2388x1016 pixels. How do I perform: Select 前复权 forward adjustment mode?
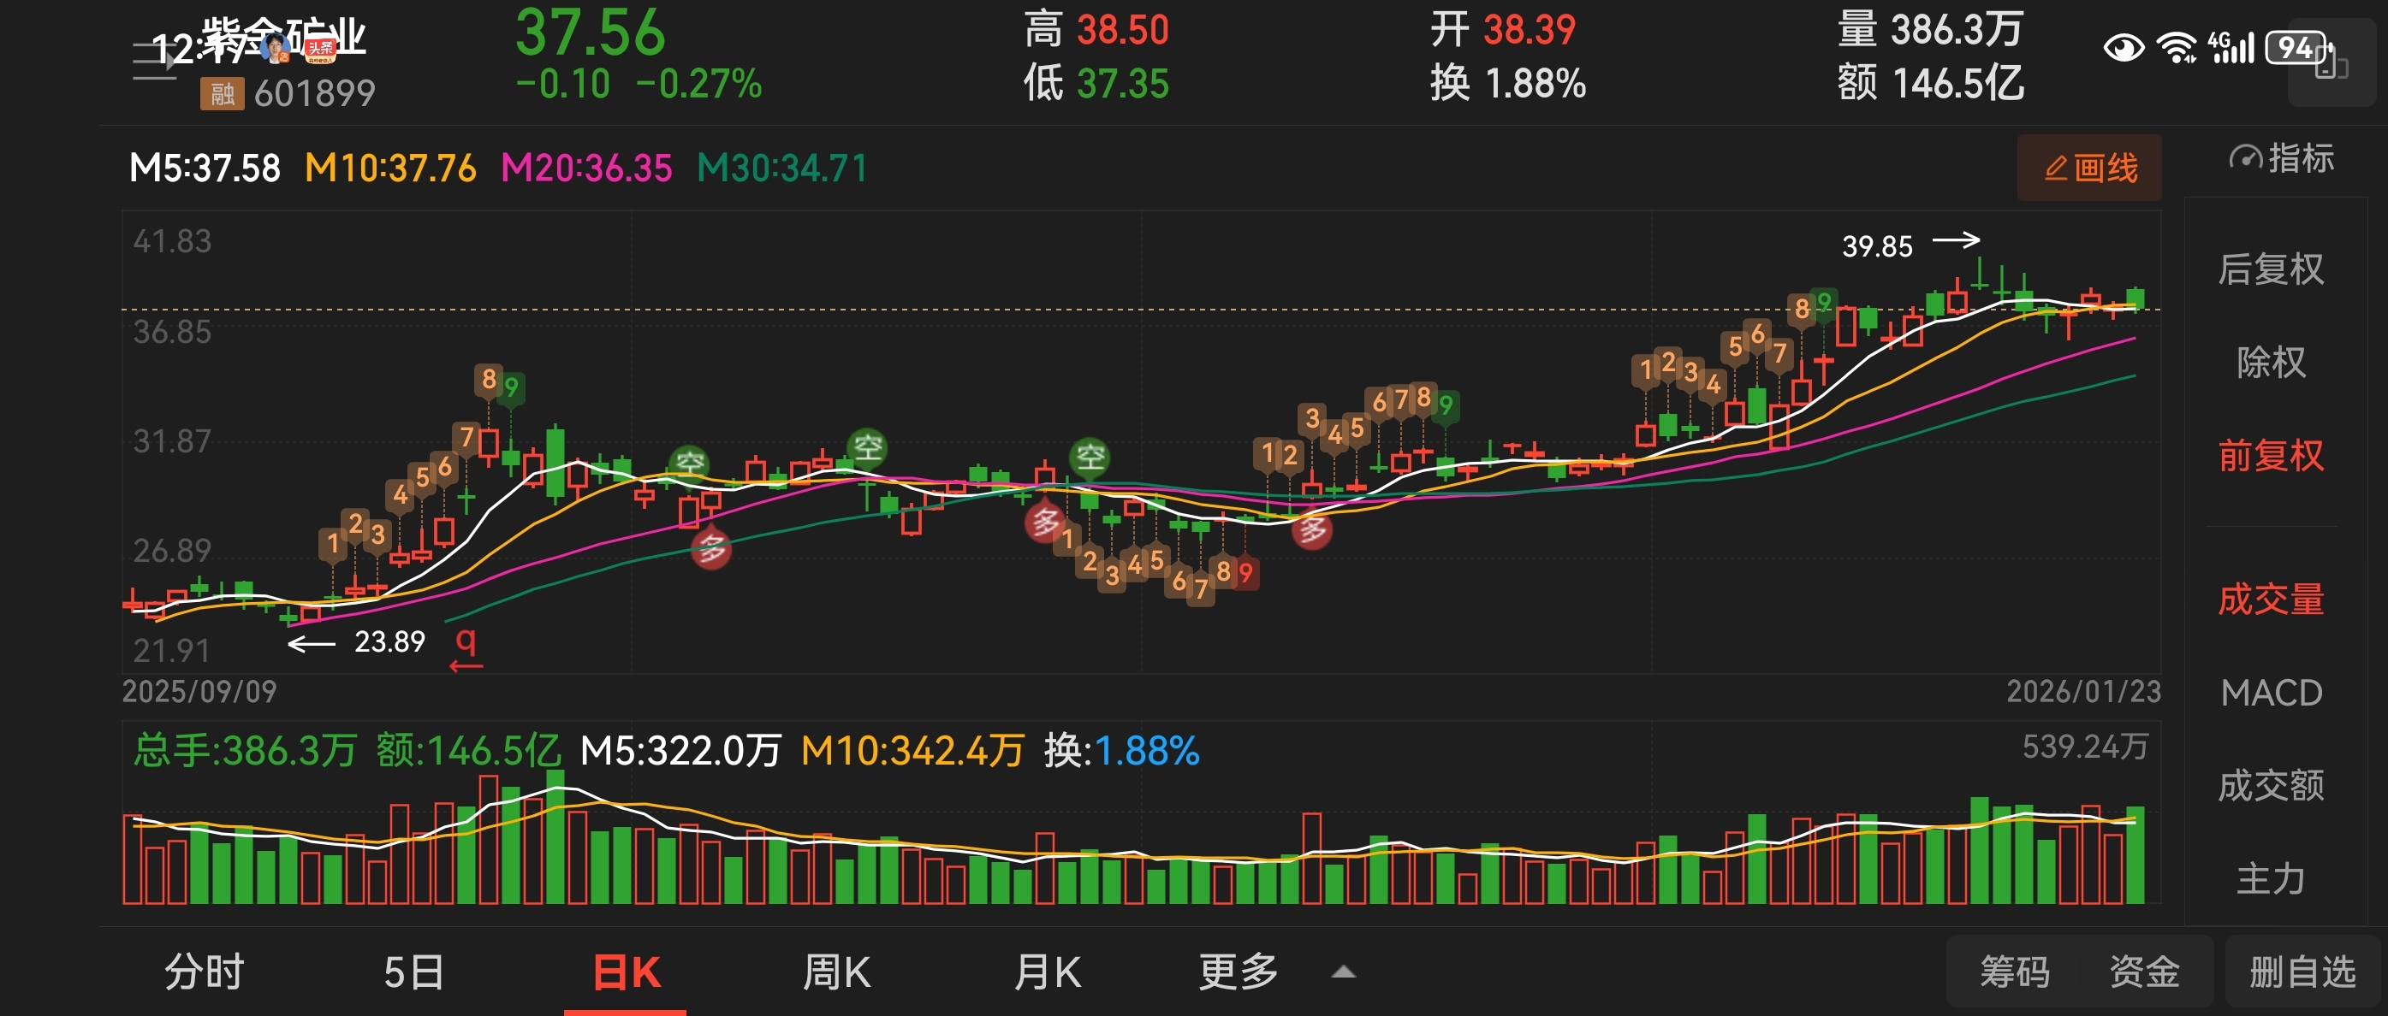coord(2270,456)
